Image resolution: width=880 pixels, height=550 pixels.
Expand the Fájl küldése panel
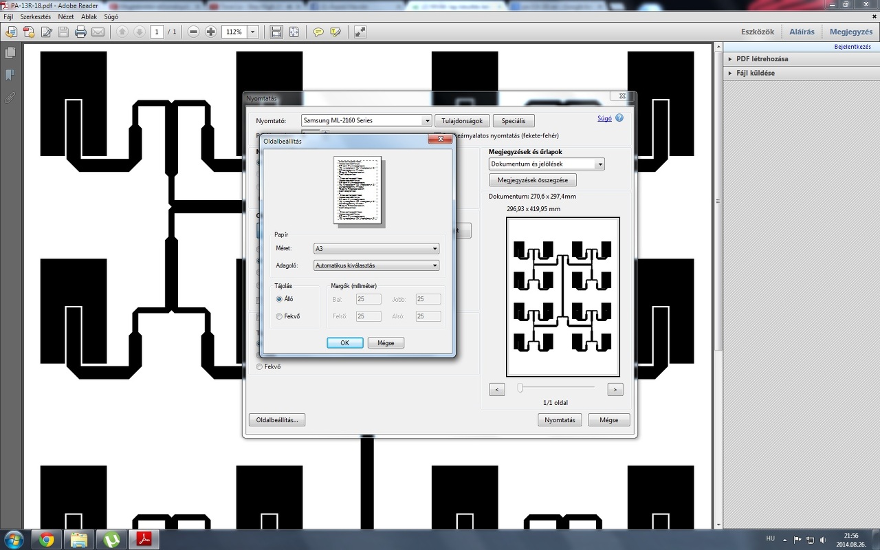pos(755,73)
